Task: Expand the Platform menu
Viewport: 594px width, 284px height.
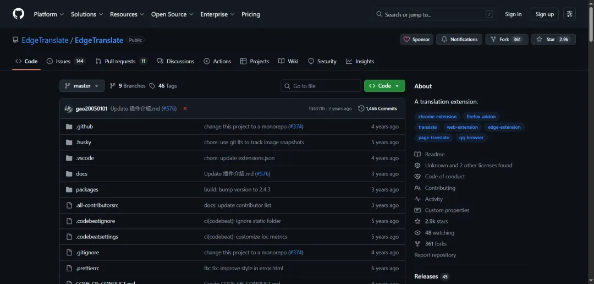Action: [x=48, y=14]
